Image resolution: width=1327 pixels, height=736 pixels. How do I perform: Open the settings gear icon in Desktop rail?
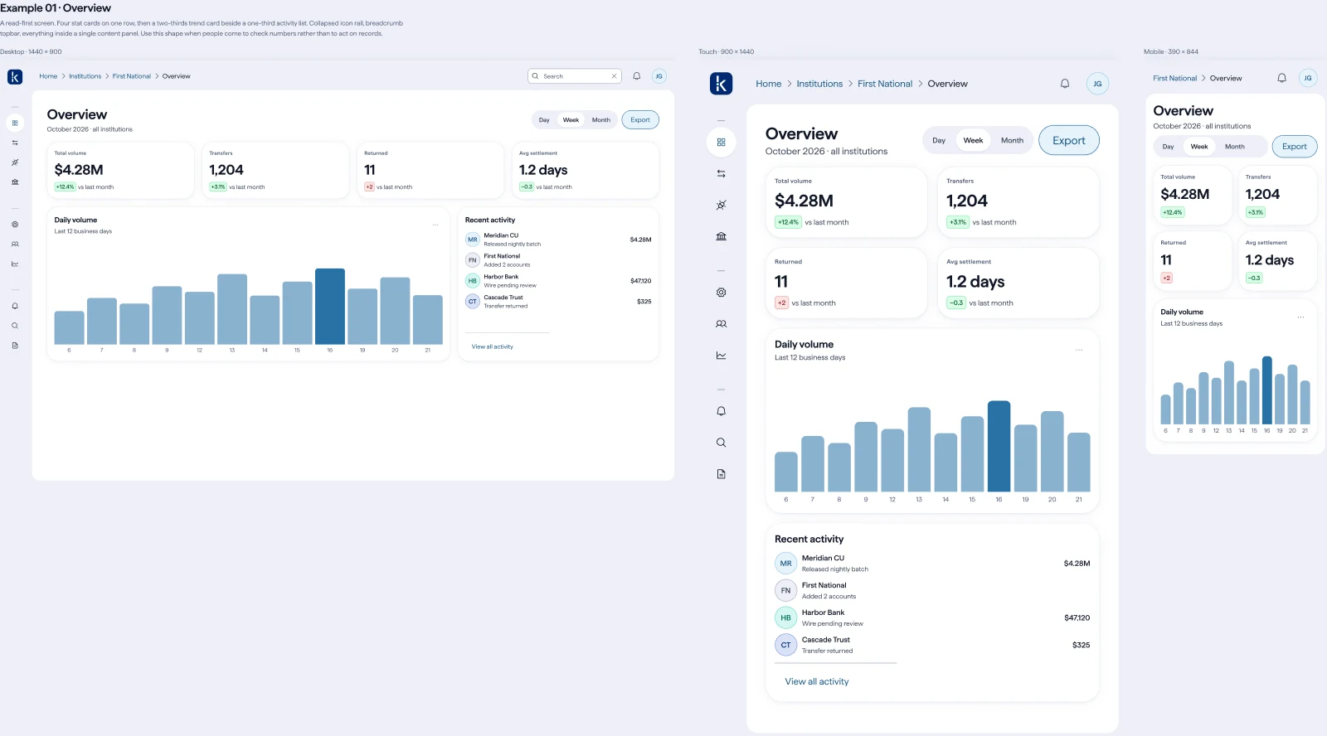click(x=15, y=225)
